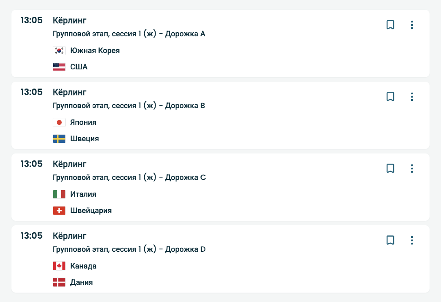Click the Canada flag icon

(59, 266)
